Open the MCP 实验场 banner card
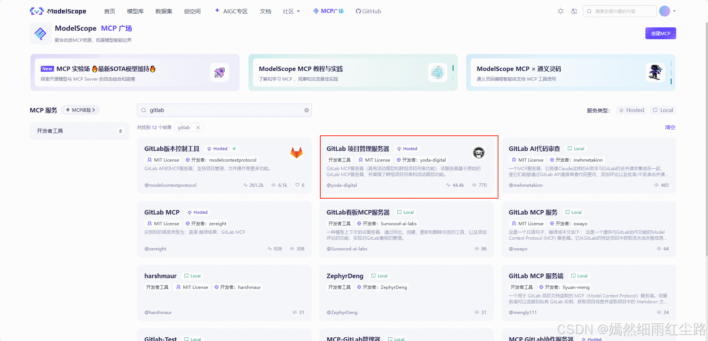 [135, 72]
